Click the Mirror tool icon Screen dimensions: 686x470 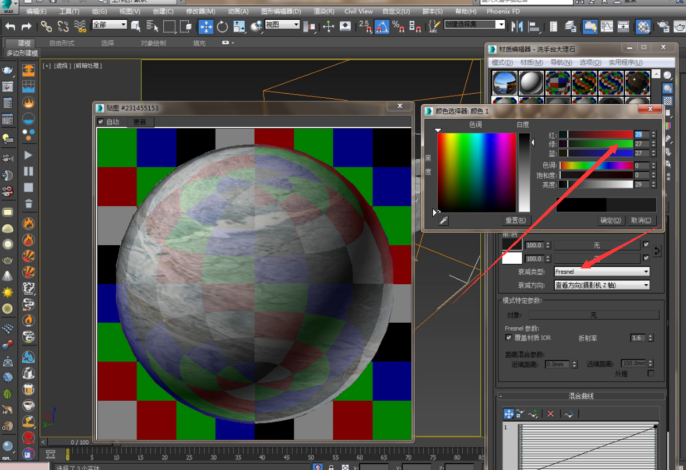517,27
